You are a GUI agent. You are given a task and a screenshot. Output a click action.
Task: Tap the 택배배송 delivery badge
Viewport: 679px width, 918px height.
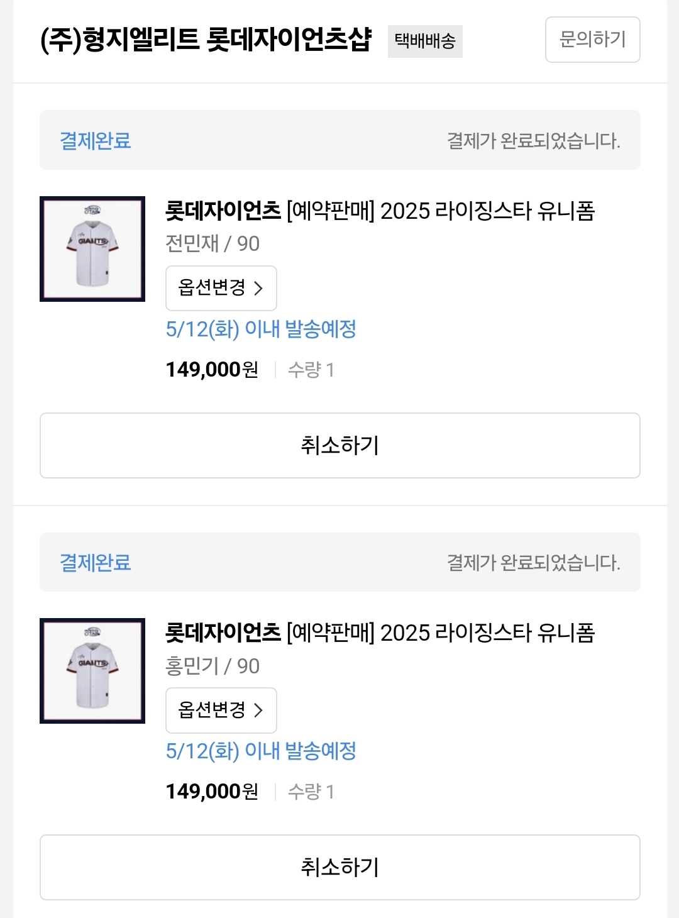pyautogui.click(x=425, y=41)
